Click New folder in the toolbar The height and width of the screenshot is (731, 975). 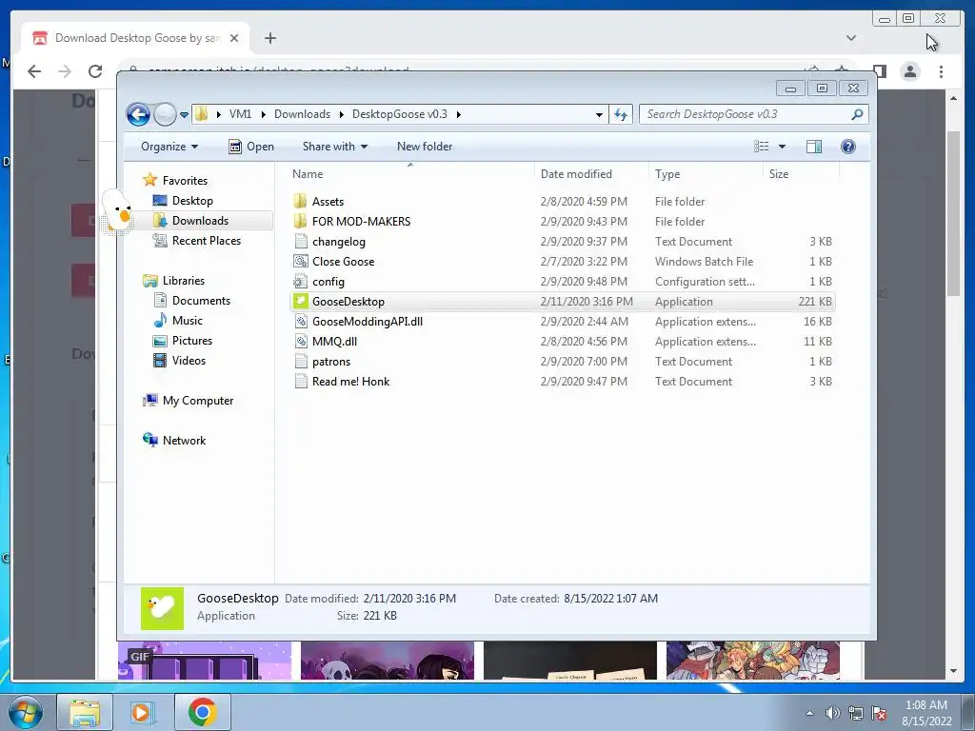[425, 147]
